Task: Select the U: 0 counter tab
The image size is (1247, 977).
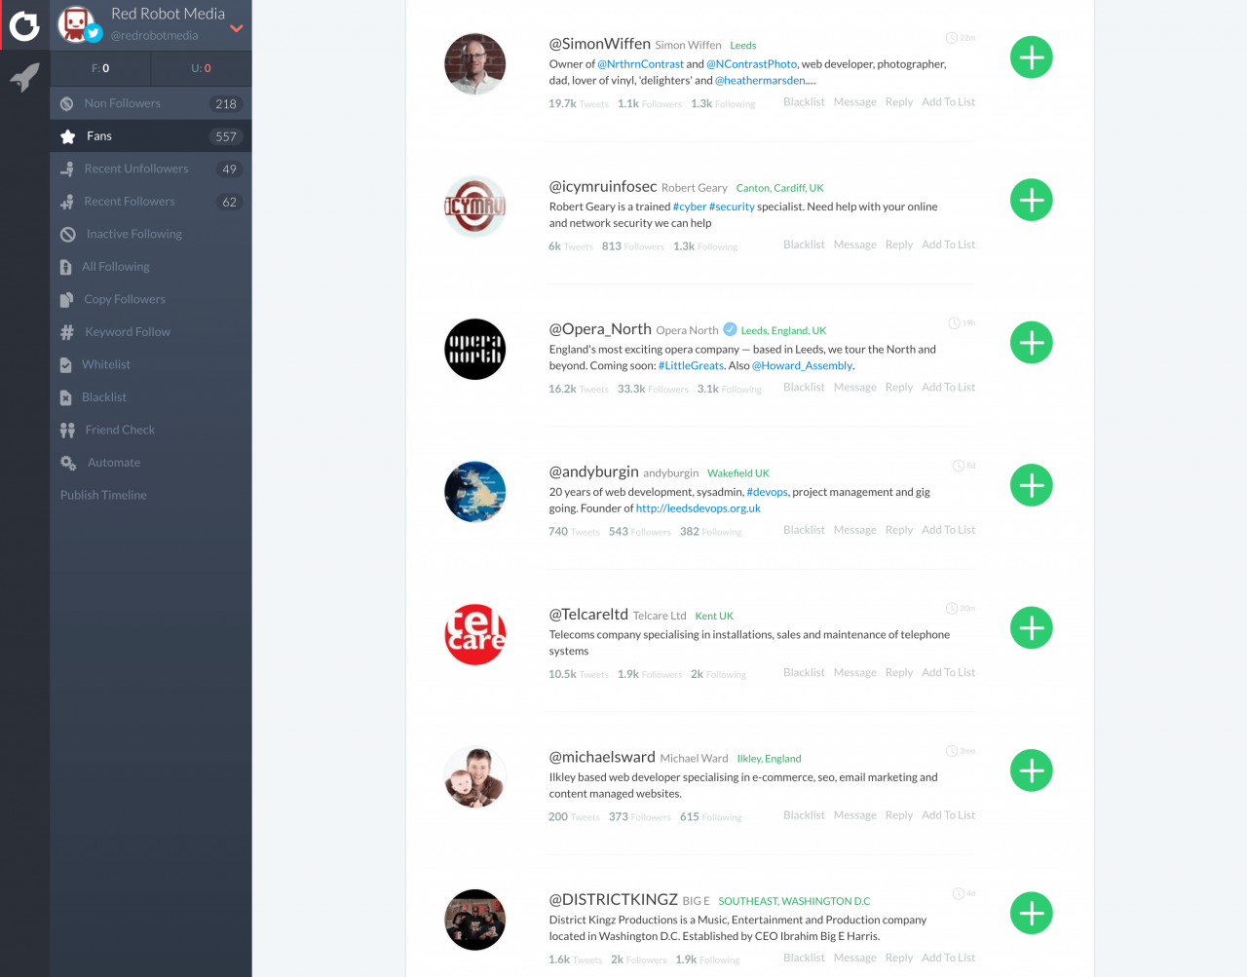Action: 202,68
